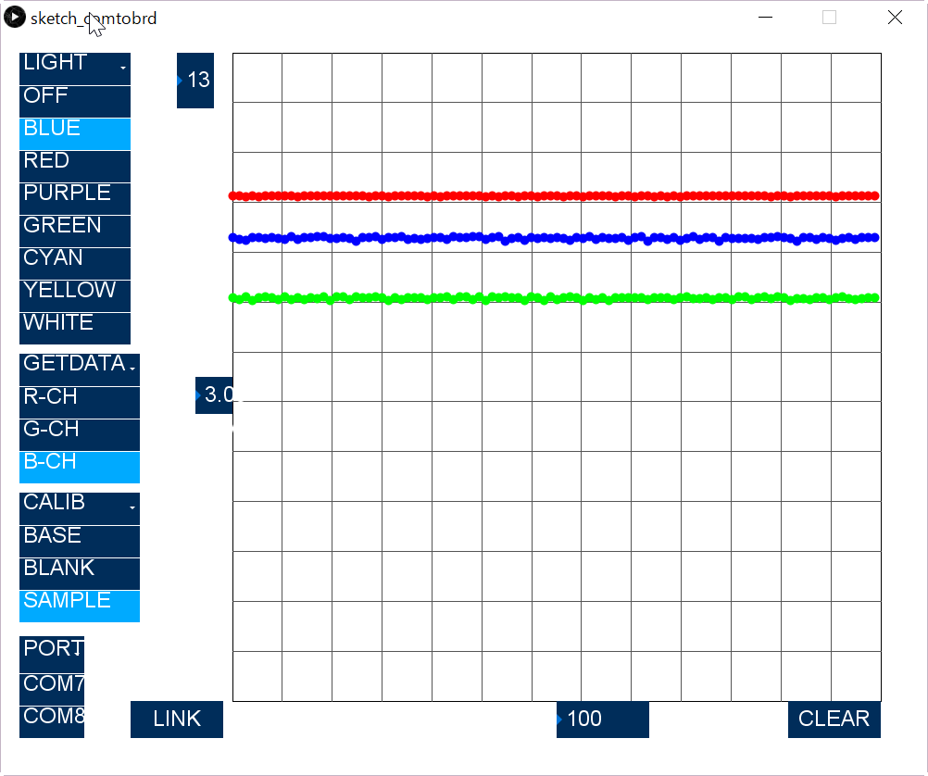Collapse the GETDATA dropdown header
The width and height of the screenshot is (928, 776).
tap(80, 370)
